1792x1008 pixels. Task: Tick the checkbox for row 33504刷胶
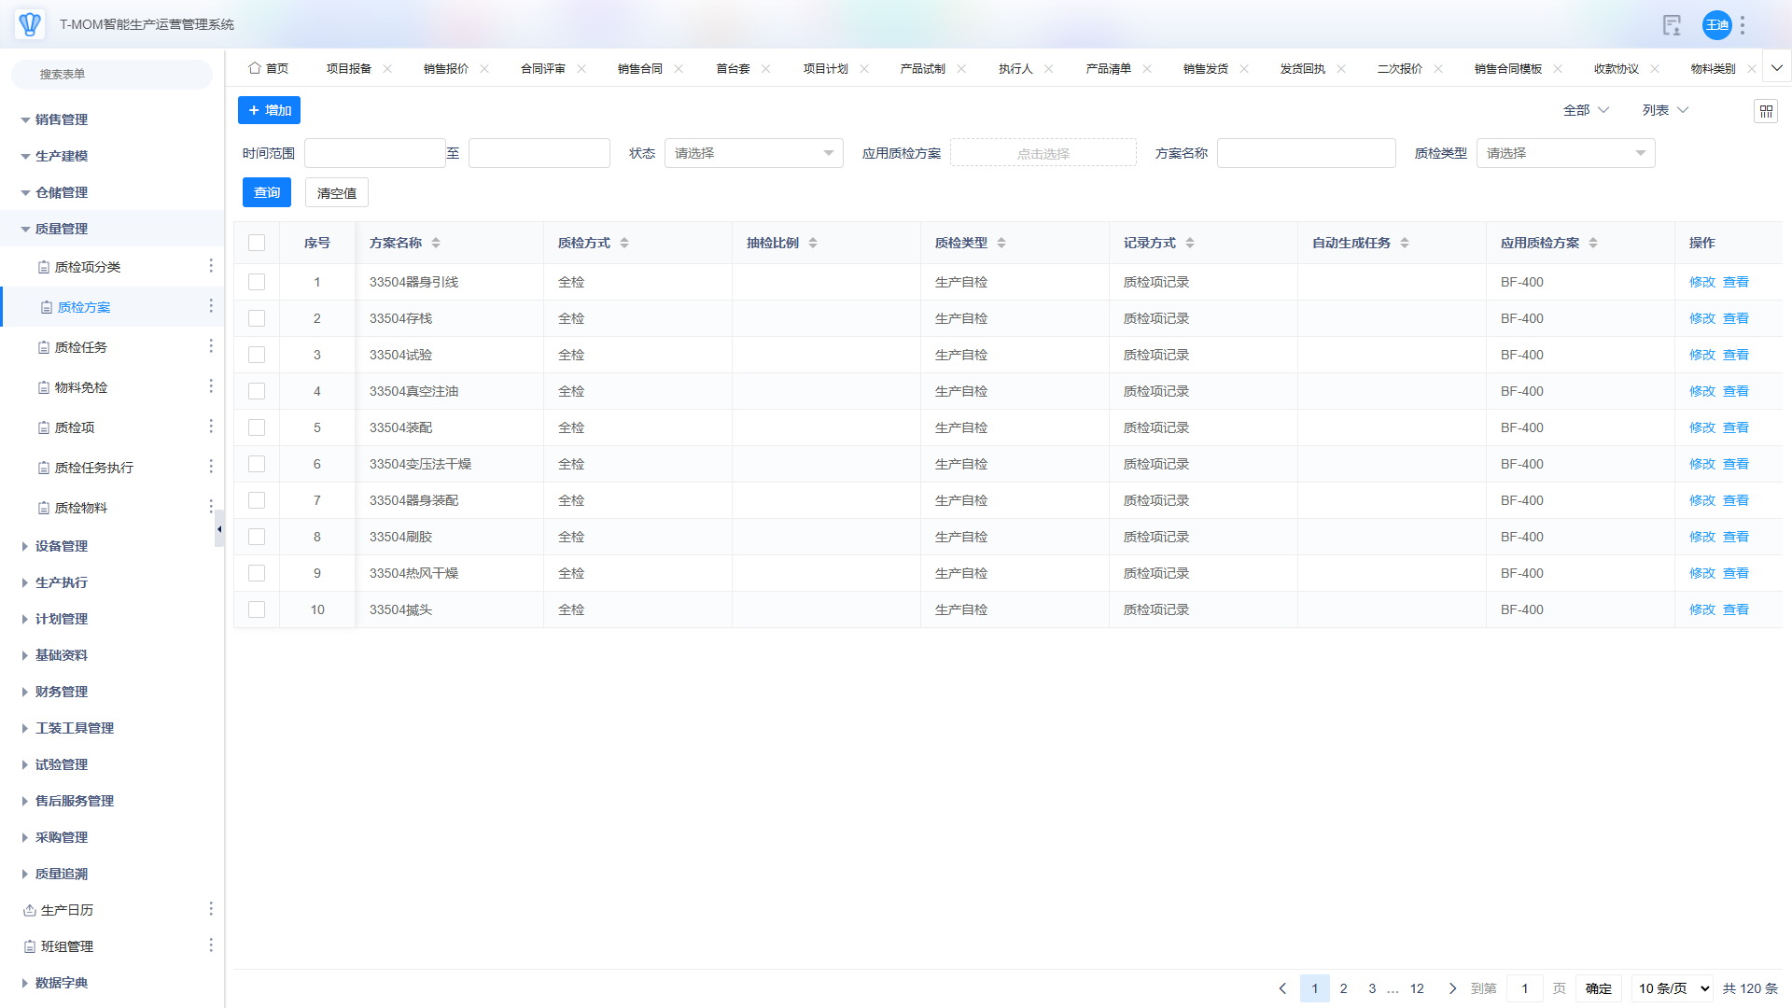point(257,537)
